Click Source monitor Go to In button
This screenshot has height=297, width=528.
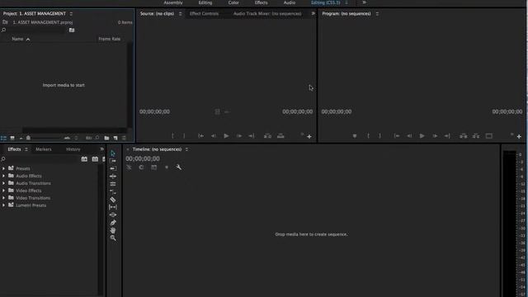pos(201,135)
